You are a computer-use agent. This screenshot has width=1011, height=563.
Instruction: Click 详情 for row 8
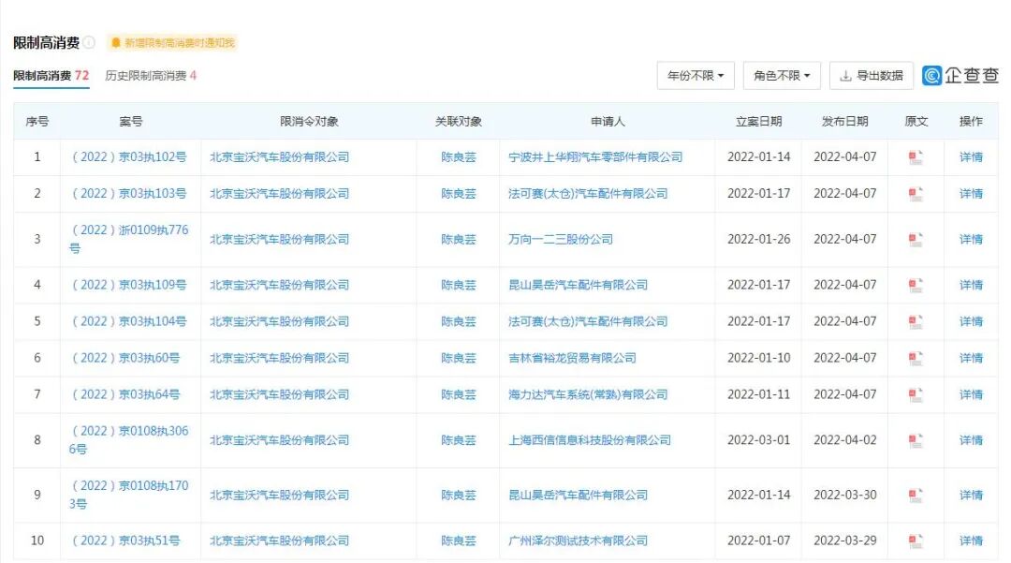(x=971, y=440)
